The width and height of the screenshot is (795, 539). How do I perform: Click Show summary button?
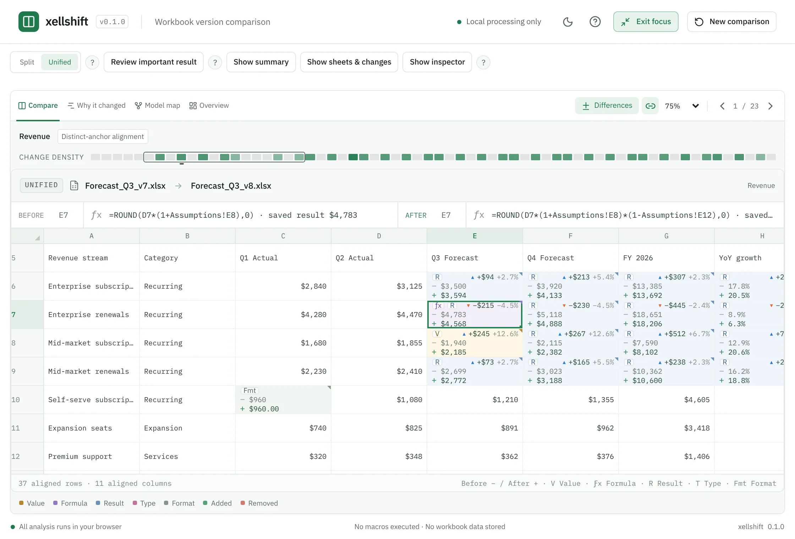pos(261,62)
